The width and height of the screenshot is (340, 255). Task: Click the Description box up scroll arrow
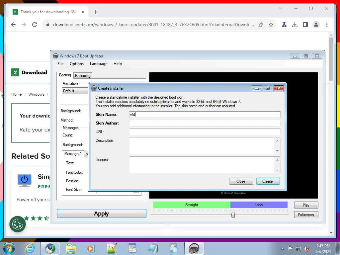[x=277, y=140]
